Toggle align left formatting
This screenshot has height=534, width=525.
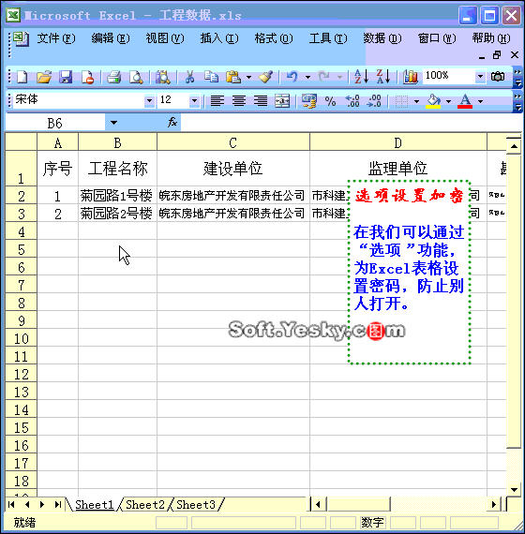pyautogui.click(x=217, y=101)
